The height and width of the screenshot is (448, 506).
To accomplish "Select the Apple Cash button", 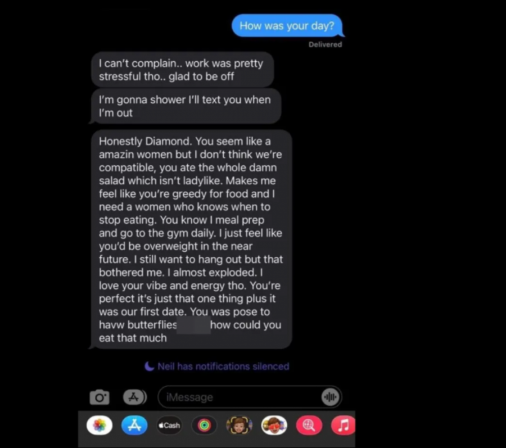I will pos(169,426).
